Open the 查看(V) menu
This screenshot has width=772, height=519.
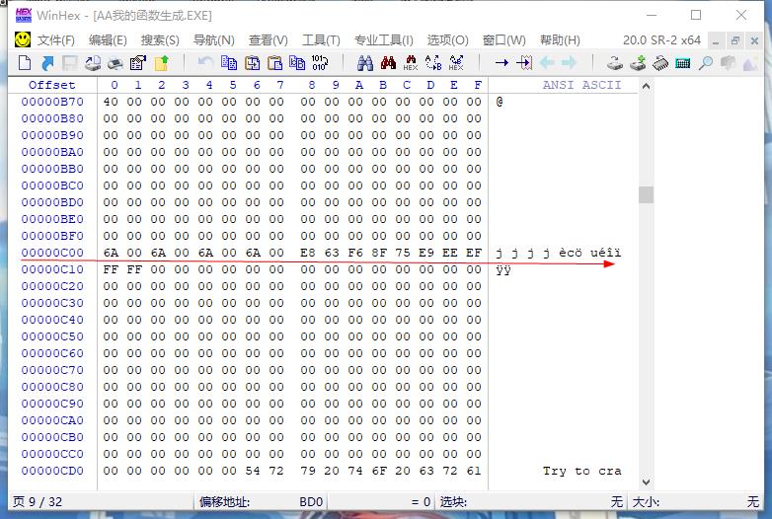(269, 40)
